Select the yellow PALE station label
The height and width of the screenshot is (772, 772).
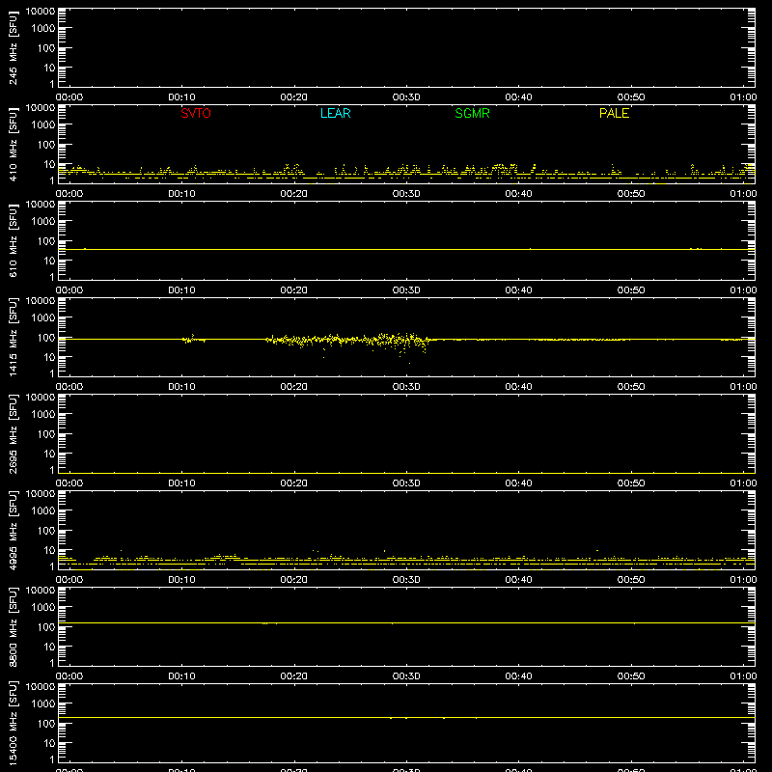coord(614,113)
